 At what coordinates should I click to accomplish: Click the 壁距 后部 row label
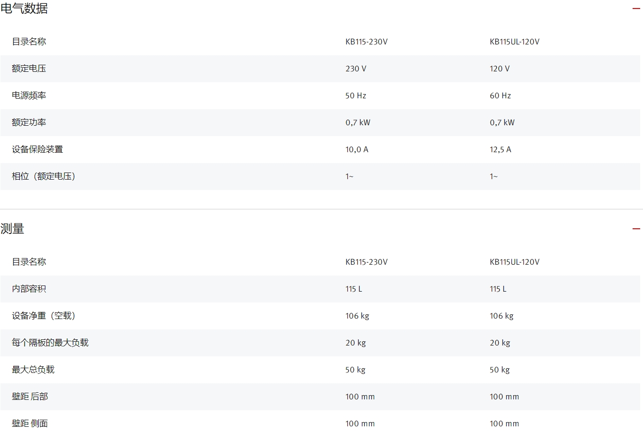[30, 397]
